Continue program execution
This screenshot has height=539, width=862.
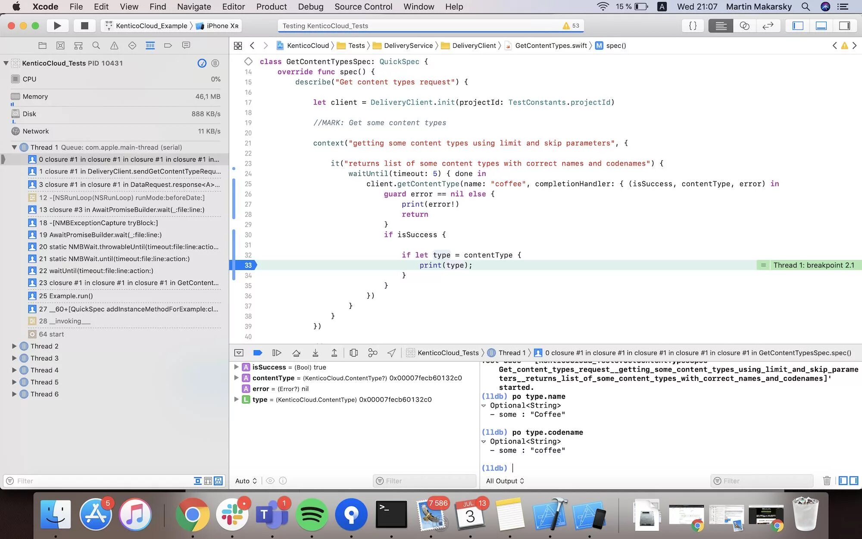tap(277, 353)
